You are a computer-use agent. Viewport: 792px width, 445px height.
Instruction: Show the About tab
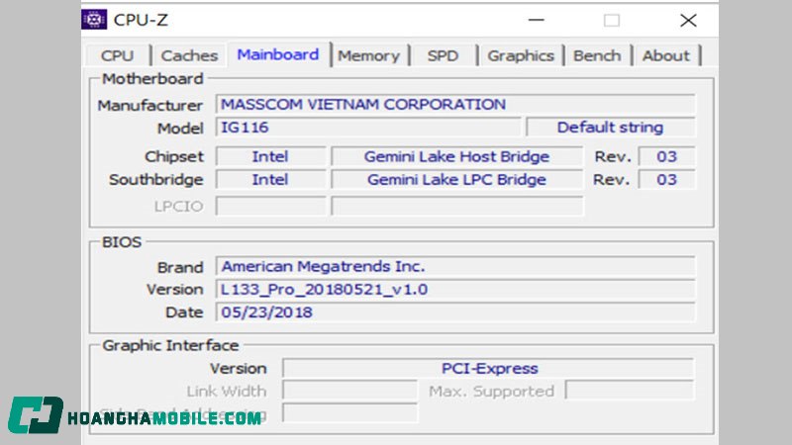(665, 55)
